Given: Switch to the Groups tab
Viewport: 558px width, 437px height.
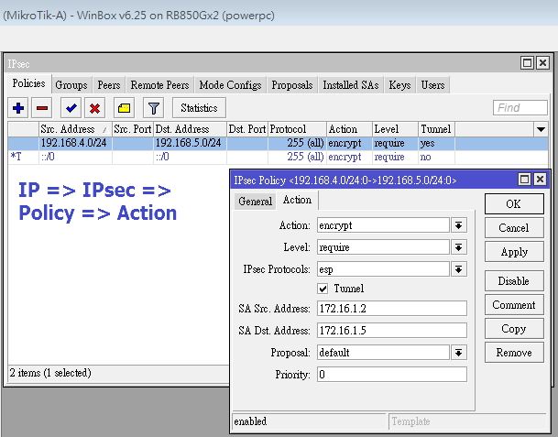Looking at the screenshot, I should (x=71, y=85).
